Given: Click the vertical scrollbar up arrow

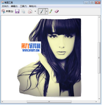Looking at the screenshot, I should [x=99, y=17].
